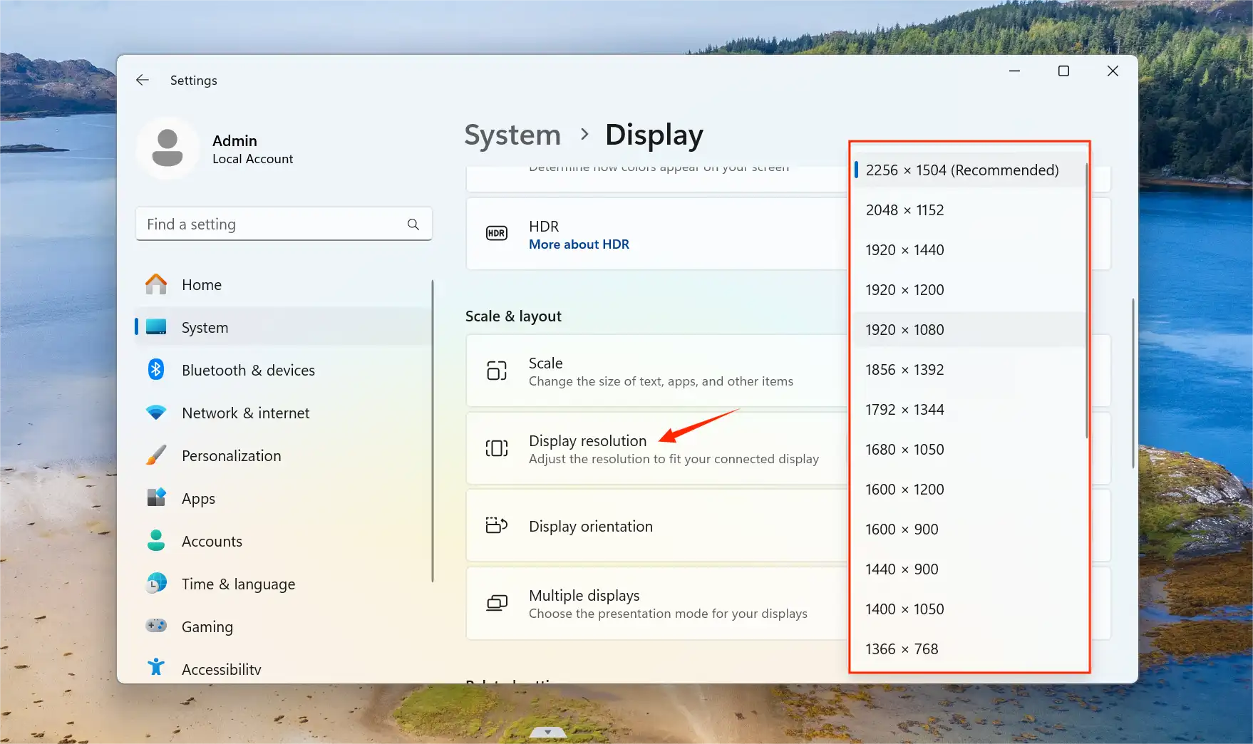1253x744 pixels.
Task: Go to Time & language
Action: coord(283,584)
